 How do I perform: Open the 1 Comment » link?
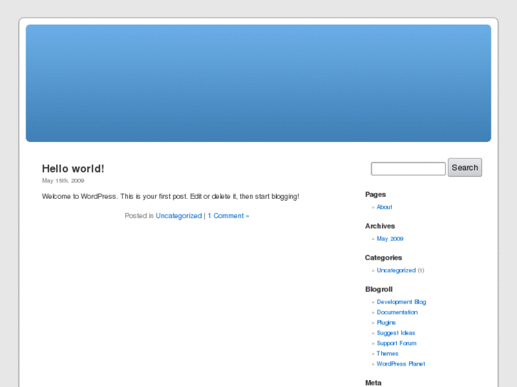coord(228,216)
